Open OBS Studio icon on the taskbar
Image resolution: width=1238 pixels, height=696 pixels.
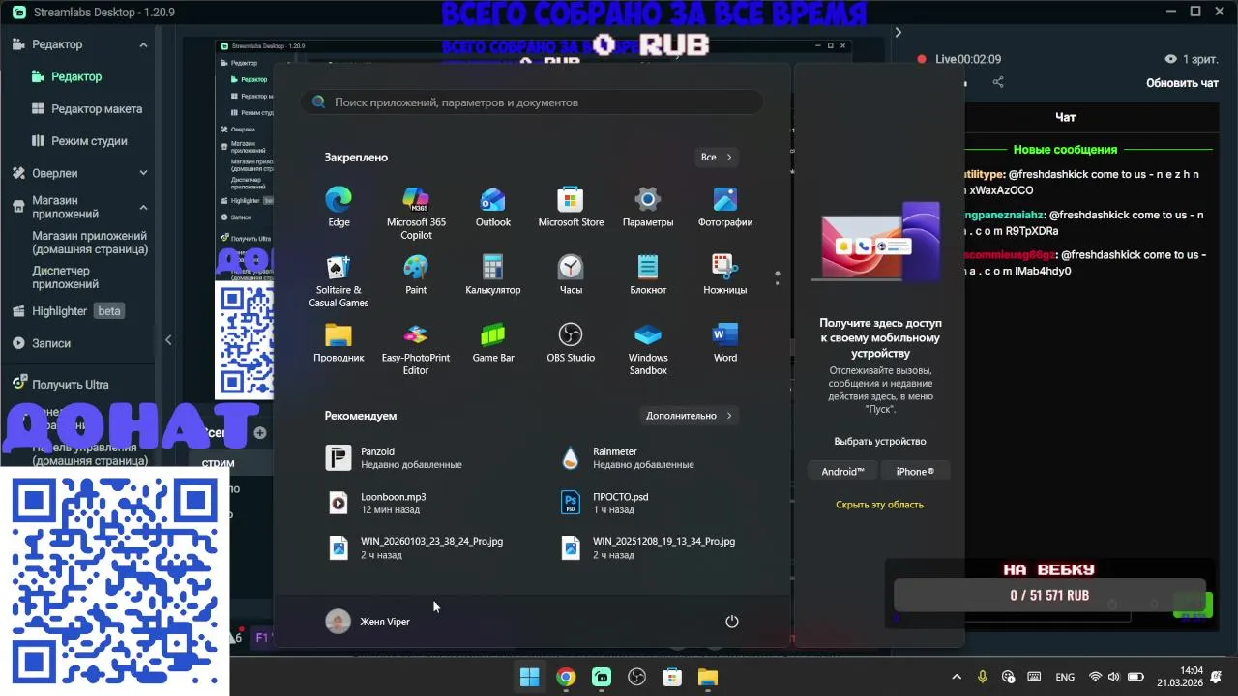click(x=636, y=677)
